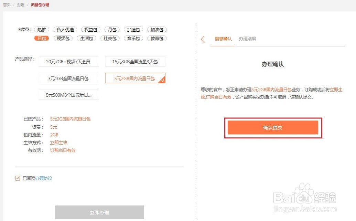Switch to the 视频包 category

pyautogui.click(x=63, y=38)
